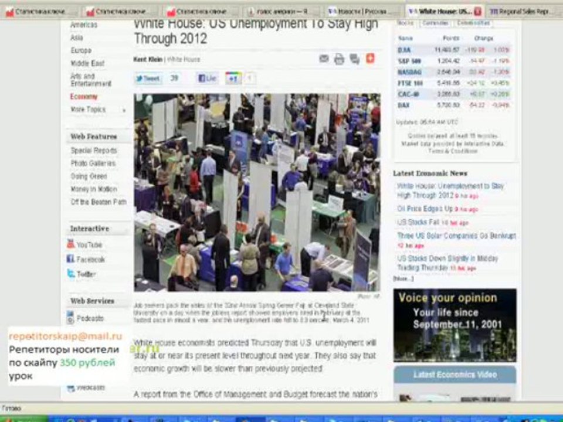Click the author name Kent Klein
Screen dimensions: 563x422
[148, 59]
